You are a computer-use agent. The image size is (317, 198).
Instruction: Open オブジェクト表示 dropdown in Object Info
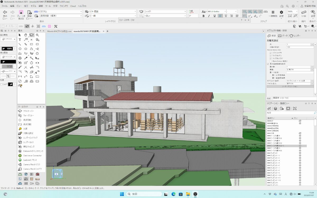coord(300,81)
